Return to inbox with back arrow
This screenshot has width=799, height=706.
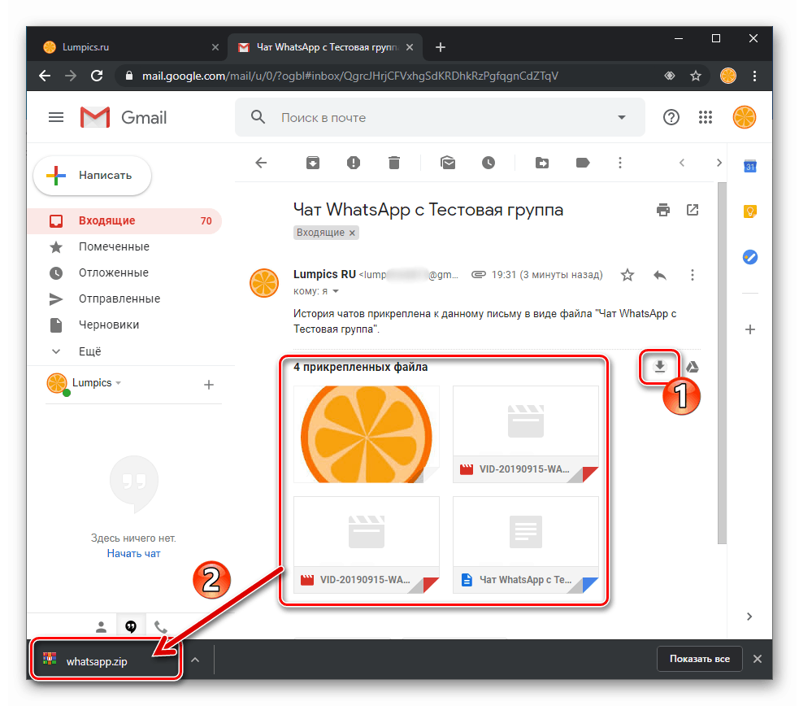click(x=261, y=163)
